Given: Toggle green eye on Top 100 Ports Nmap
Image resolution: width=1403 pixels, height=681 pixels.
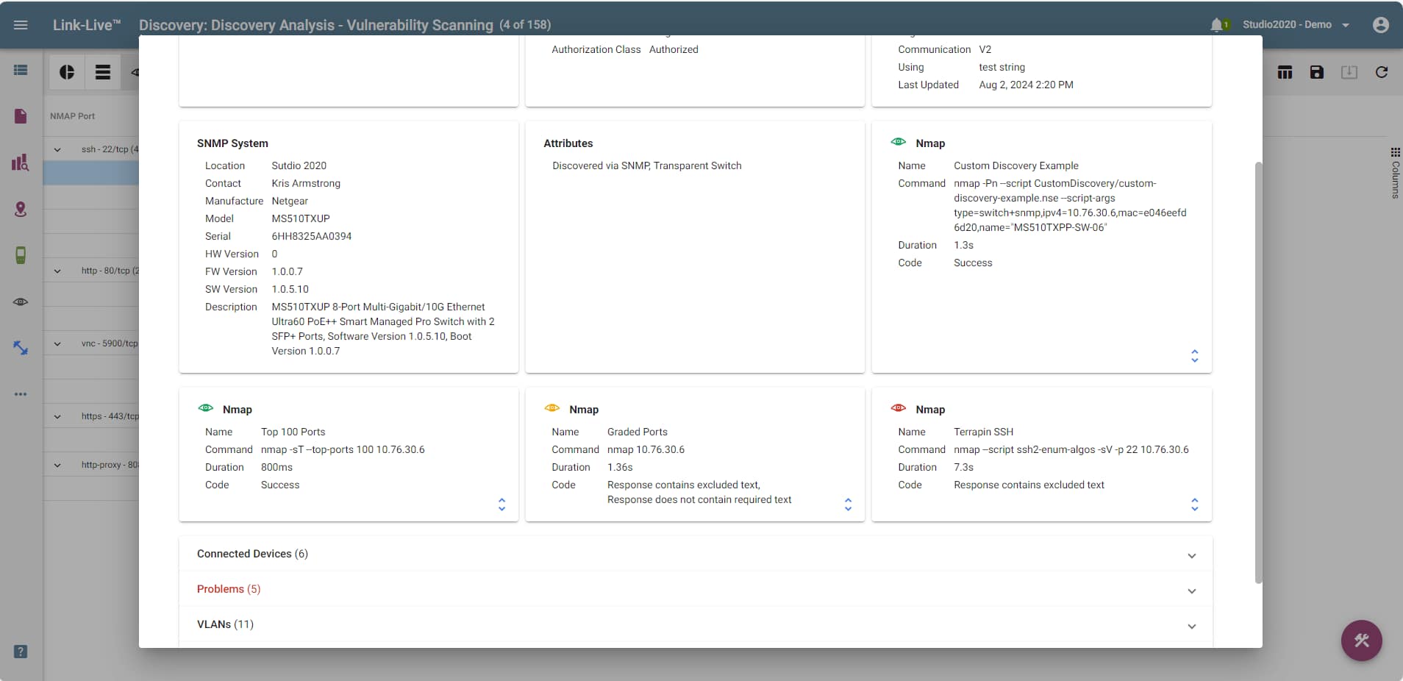Looking at the screenshot, I should coord(206,408).
